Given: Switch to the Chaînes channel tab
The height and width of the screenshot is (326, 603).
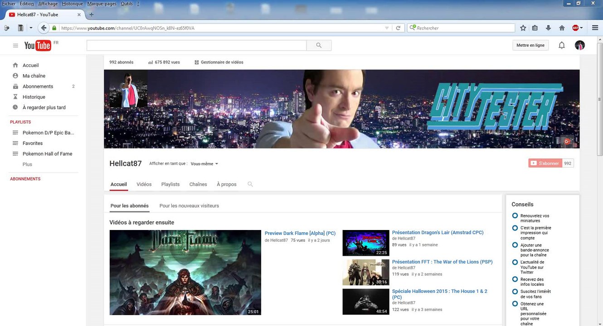Looking at the screenshot, I should (x=198, y=184).
